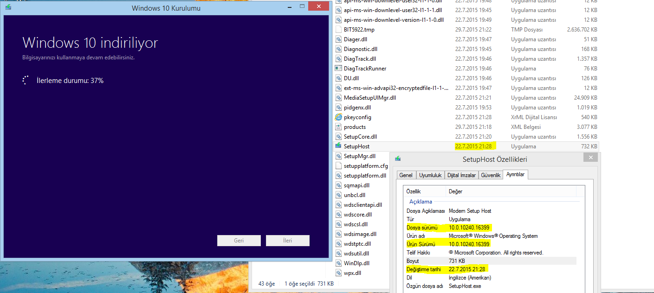The width and height of the screenshot is (654, 293).
Task: Select the Değiştirme tarihi property row
Action: point(491,269)
